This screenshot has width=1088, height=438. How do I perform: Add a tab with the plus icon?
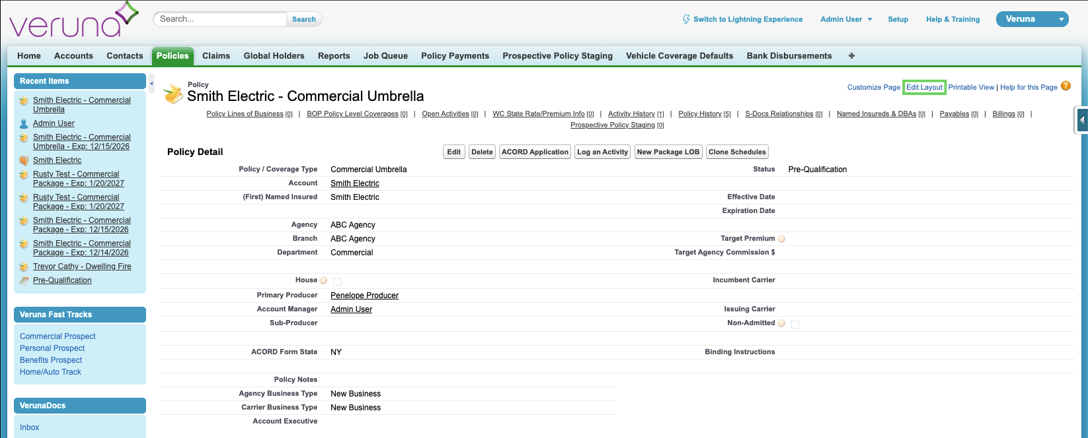[851, 56]
